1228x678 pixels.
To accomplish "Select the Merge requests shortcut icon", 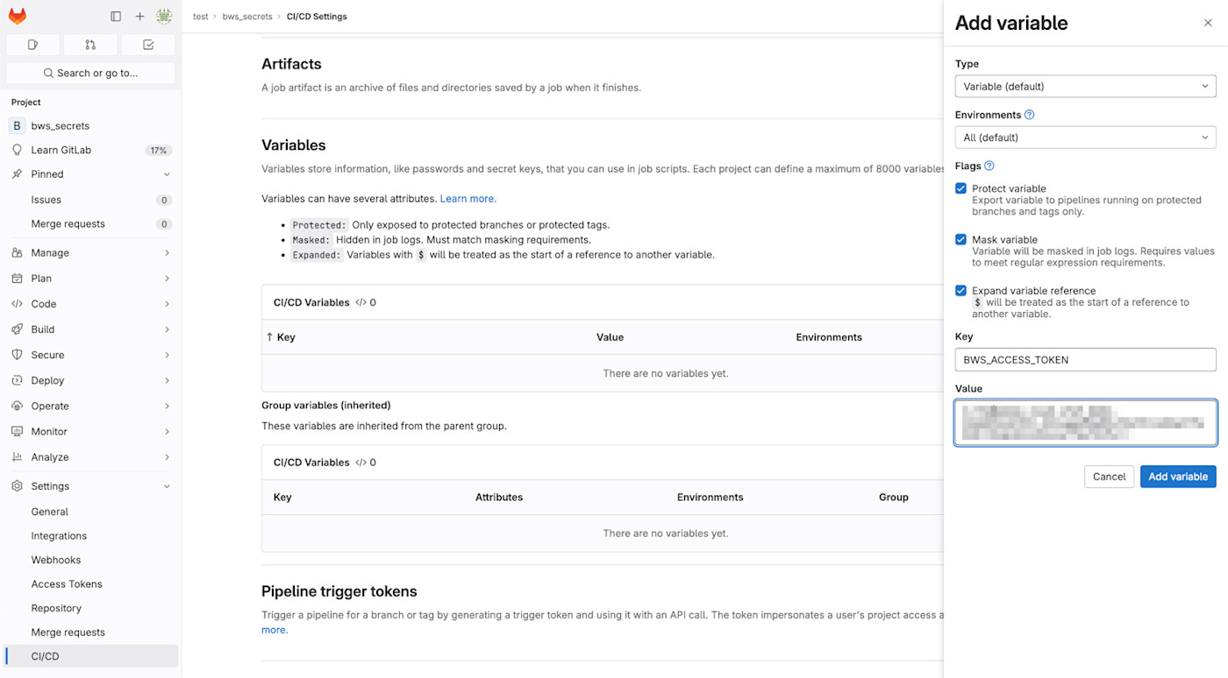I will point(90,44).
